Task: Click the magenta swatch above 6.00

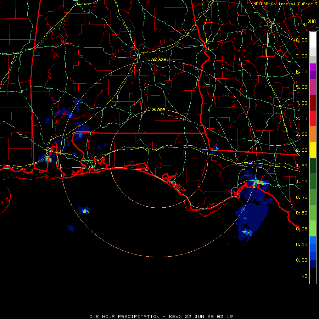Action: (x=313, y=67)
